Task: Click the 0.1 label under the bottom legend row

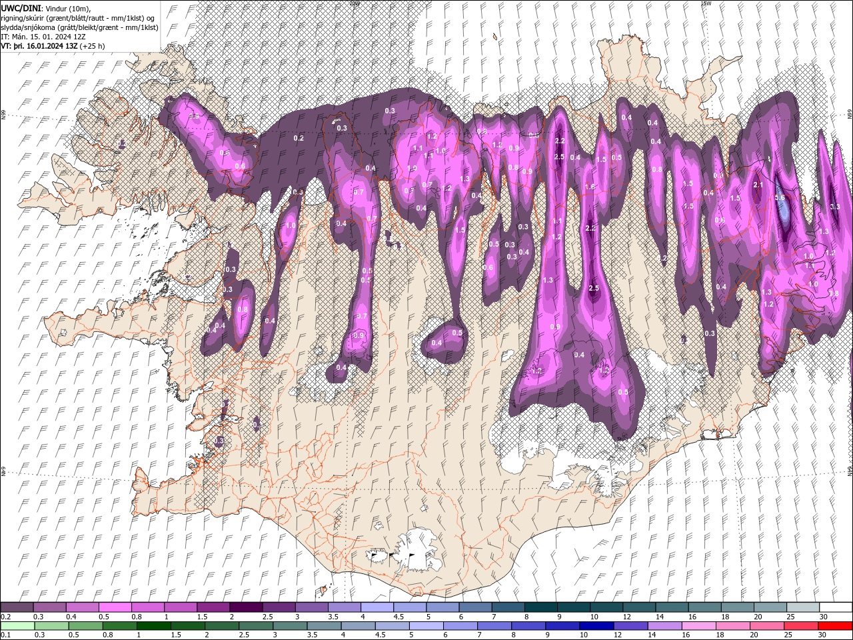Action: coord(5,635)
